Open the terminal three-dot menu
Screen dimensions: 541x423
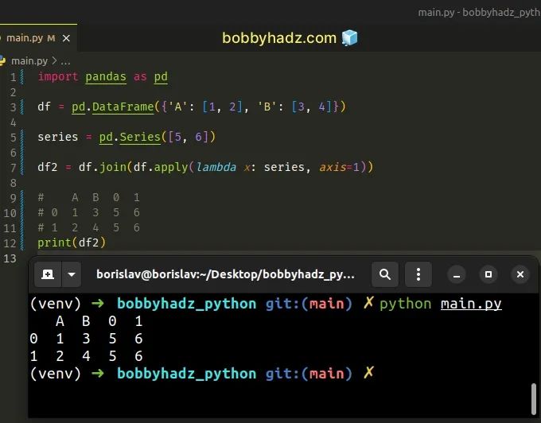coord(418,274)
